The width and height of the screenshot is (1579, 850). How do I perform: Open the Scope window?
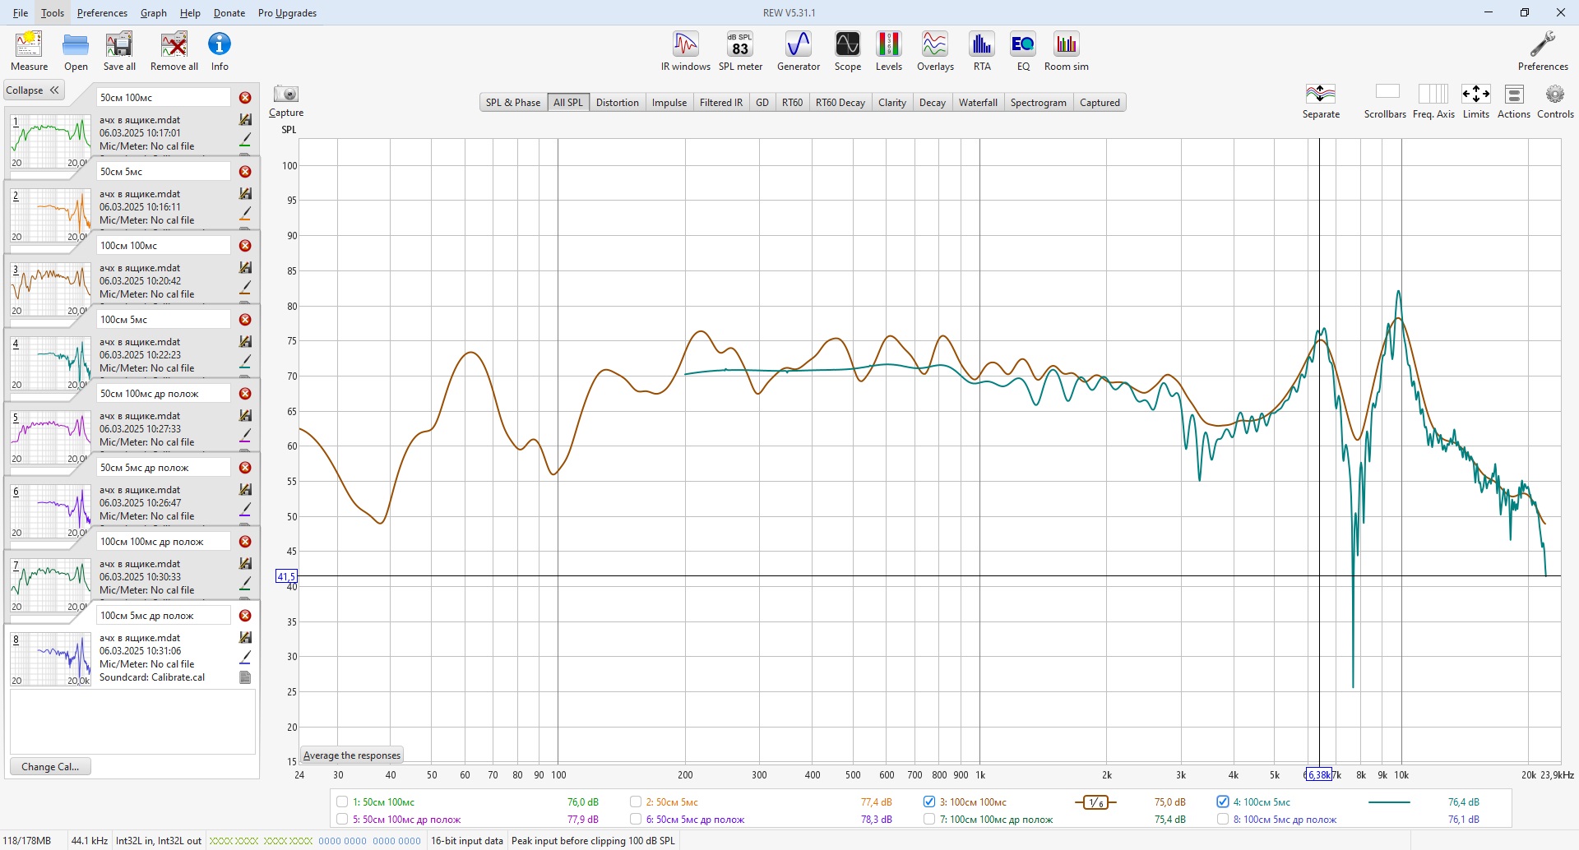848,51
